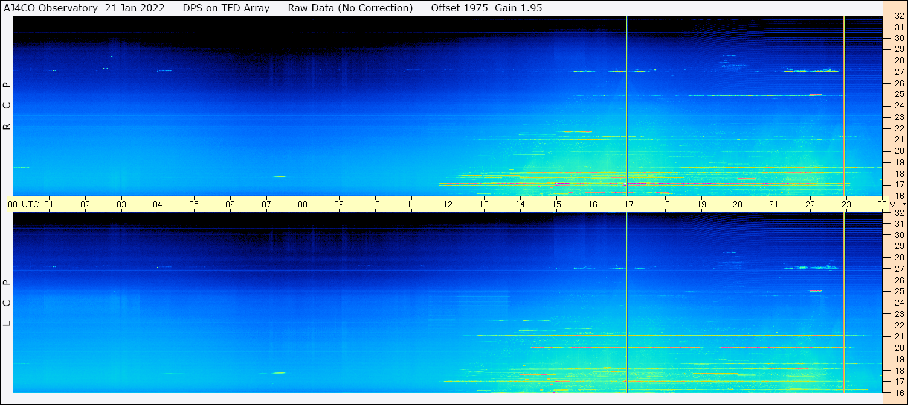Click the 29 MHz label on LCP frequency scale

pyautogui.click(x=899, y=246)
